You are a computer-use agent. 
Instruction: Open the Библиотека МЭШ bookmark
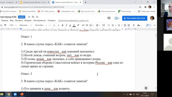pos(27,11)
